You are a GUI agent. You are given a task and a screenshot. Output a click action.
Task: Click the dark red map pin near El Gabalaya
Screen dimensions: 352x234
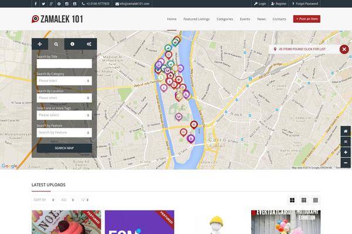point(194,125)
